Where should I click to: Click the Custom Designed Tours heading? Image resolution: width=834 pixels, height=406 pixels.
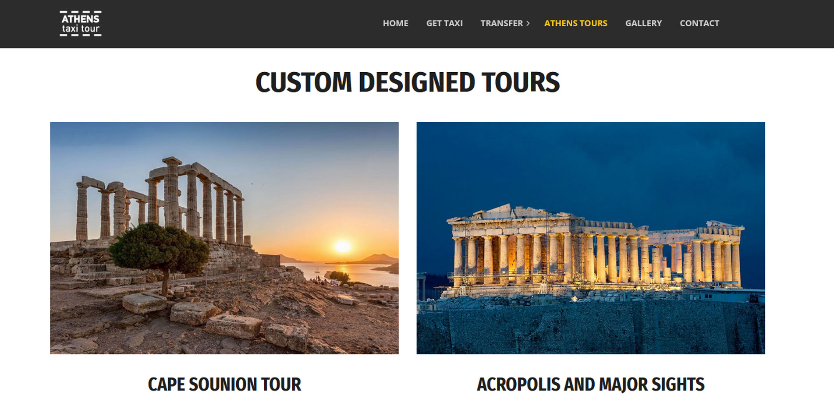click(408, 82)
